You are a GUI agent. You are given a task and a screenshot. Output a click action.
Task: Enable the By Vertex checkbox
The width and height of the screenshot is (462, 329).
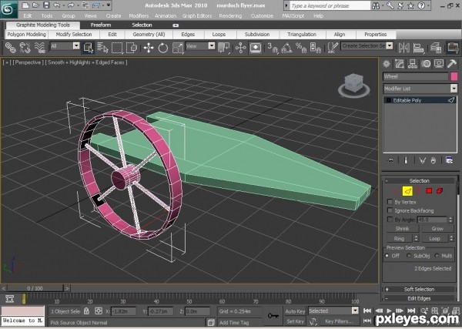coord(390,202)
